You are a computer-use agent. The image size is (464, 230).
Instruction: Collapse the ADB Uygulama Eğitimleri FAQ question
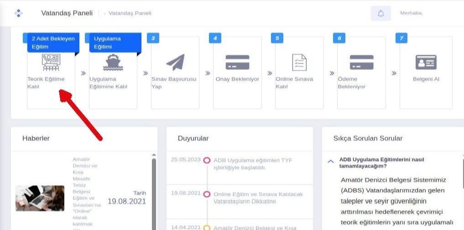point(331,161)
